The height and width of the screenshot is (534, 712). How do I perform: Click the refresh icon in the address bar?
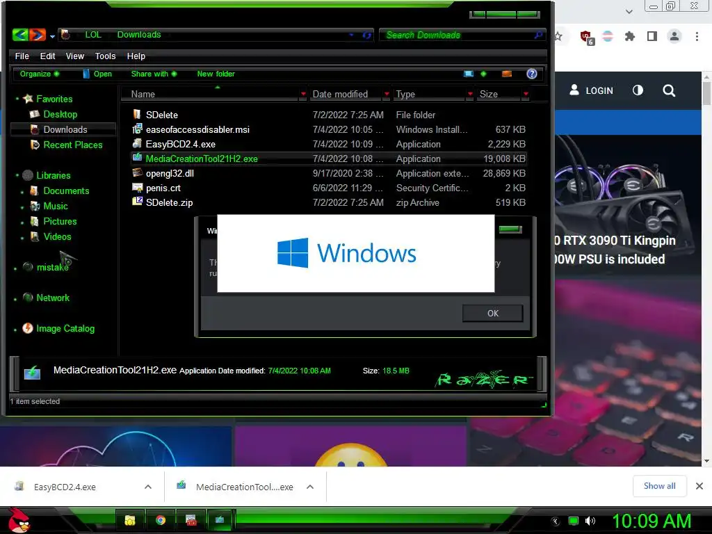[x=367, y=35]
